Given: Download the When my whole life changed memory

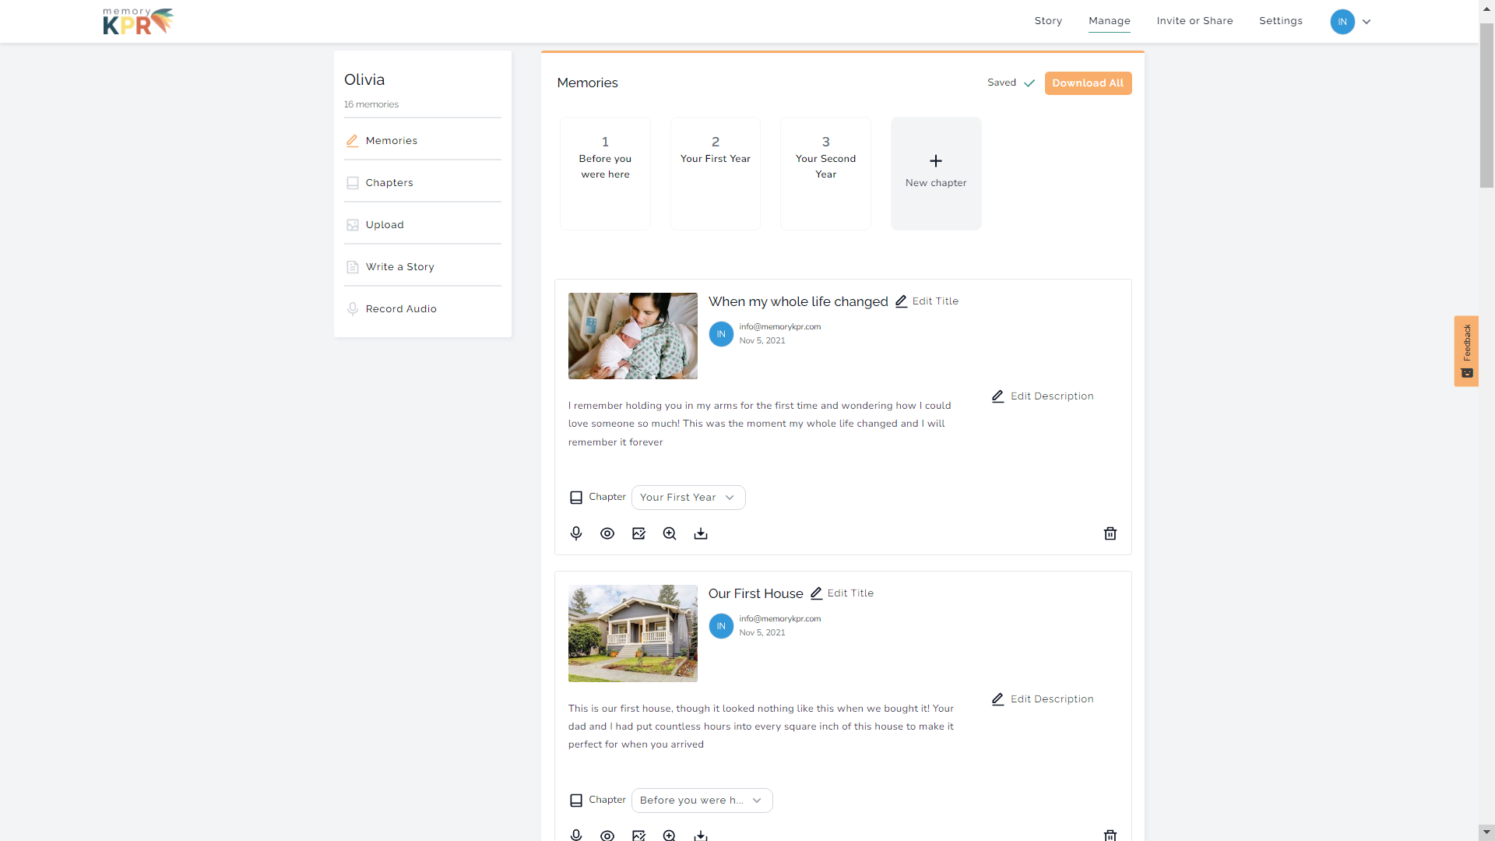Looking at the screenshot, I should (x=701, y=533).
